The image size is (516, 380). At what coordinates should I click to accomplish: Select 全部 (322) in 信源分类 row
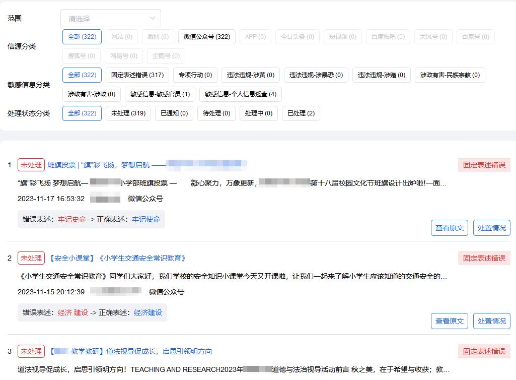point(82,37)
